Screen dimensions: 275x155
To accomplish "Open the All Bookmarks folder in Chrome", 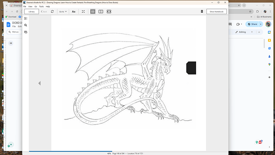I will pyautogui.click(x=264, y=17).
